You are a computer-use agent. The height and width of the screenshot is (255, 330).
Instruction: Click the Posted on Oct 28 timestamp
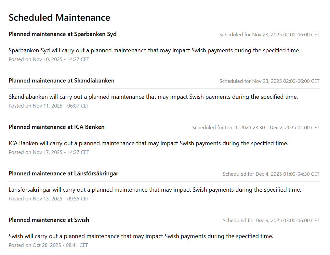(48, 245)
